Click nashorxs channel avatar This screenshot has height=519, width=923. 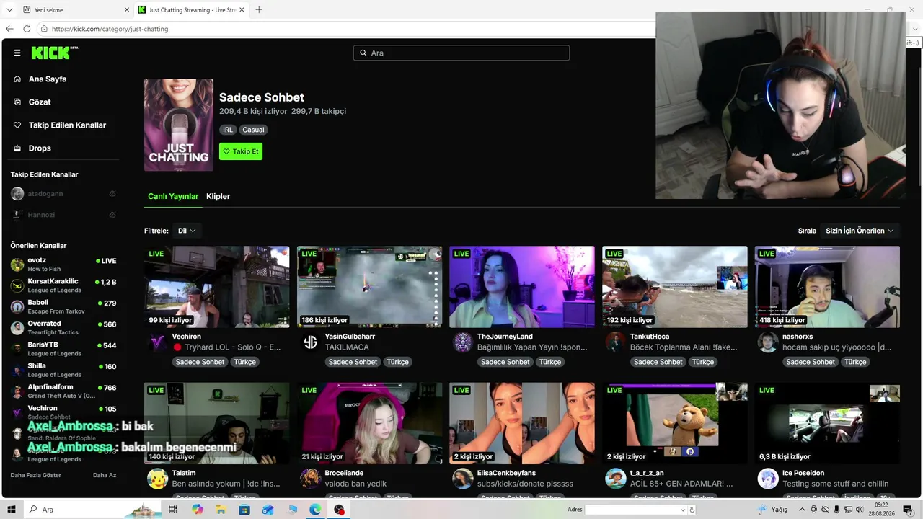click(768, 342)
